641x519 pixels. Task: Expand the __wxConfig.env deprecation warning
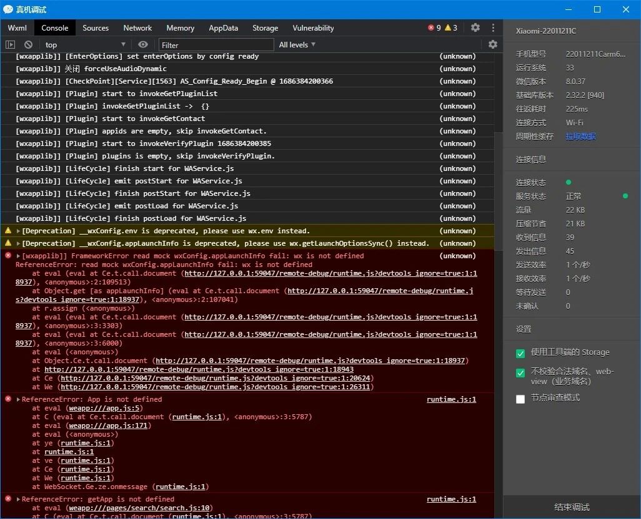[18, 231]
